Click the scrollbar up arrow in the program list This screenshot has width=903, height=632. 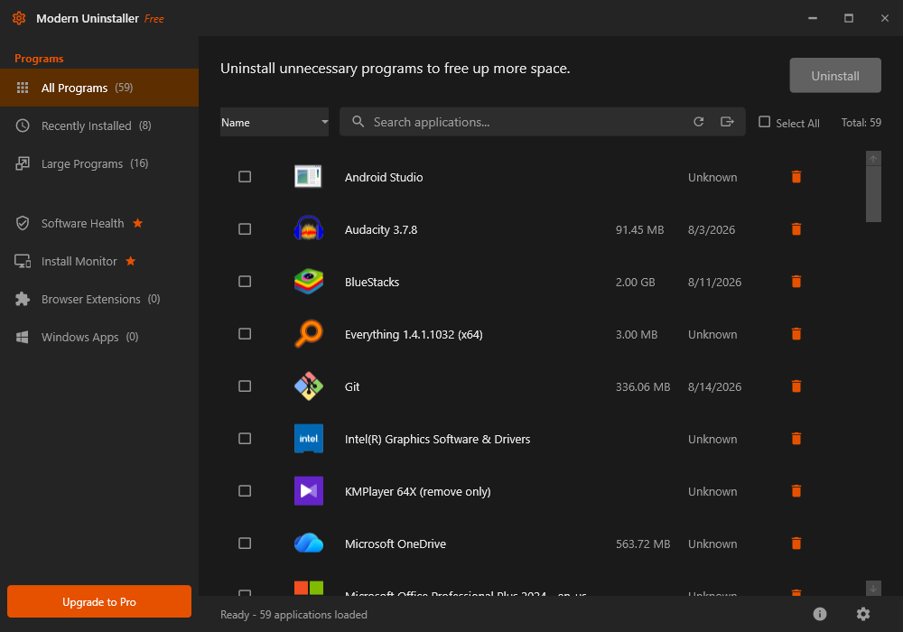coord(873,159)
